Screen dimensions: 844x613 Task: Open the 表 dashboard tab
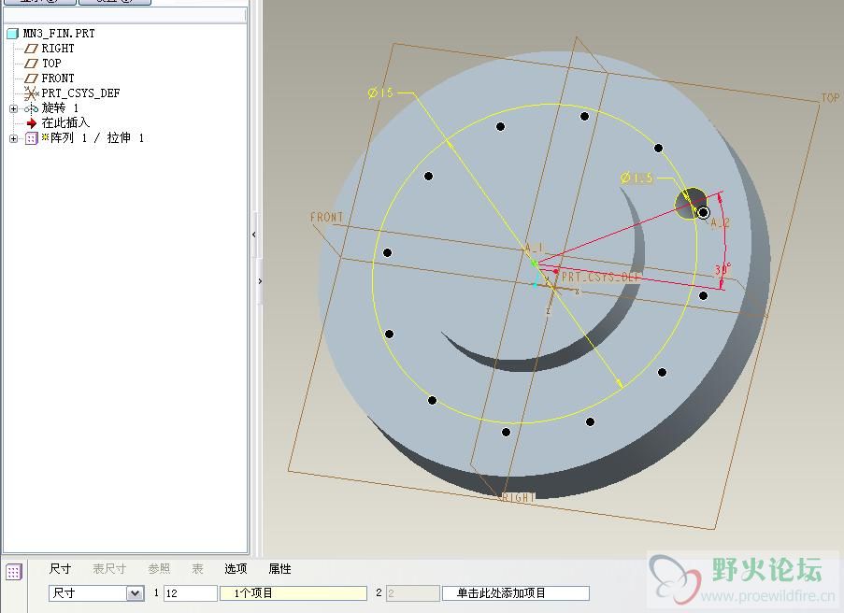pyautogui.click(x=197, y=569)
